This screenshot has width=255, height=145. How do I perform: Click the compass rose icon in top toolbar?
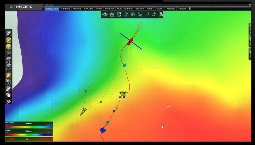coord(105,15)
